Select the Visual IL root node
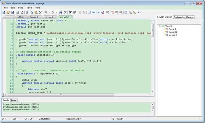Image resolution: width=205 pixels, height=123 pixels. (x=169, y=26)
